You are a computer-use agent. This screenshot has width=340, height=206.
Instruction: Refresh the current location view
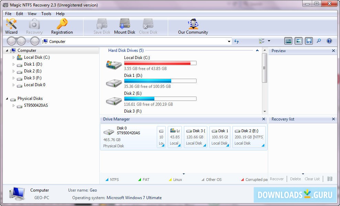coord(237,41)
